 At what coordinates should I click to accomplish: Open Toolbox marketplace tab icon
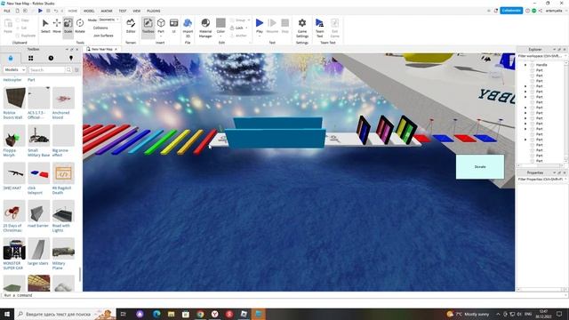click(11, 58)
